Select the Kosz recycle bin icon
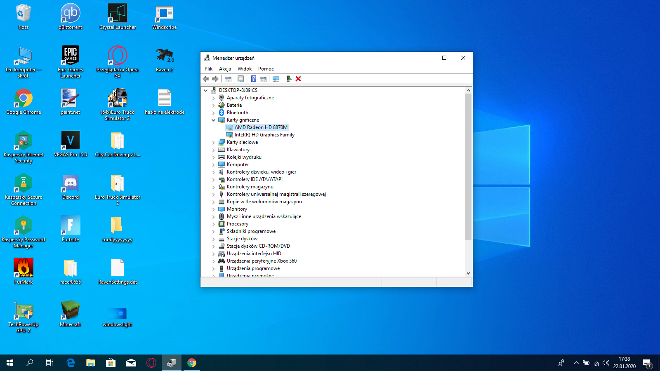The image size is (660, 371). click(x=24, y=16)
